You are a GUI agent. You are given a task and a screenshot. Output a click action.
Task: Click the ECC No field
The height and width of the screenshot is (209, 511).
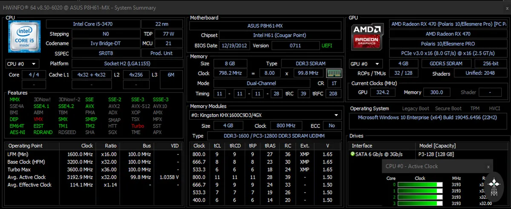[332, 126]
